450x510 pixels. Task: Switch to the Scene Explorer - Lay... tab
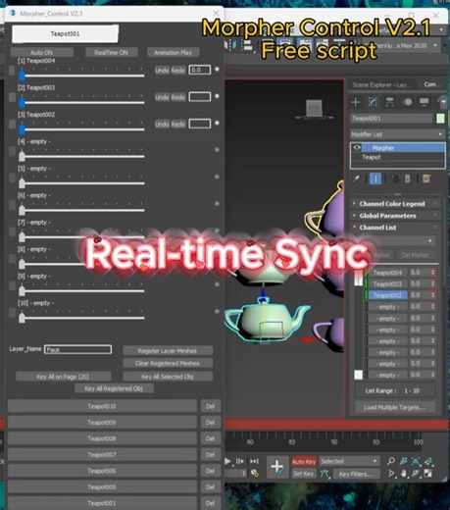(381, 85)
